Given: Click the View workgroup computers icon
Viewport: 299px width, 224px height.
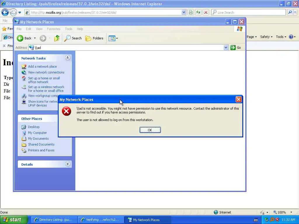Looking at the screenshot, I should 24,96.
